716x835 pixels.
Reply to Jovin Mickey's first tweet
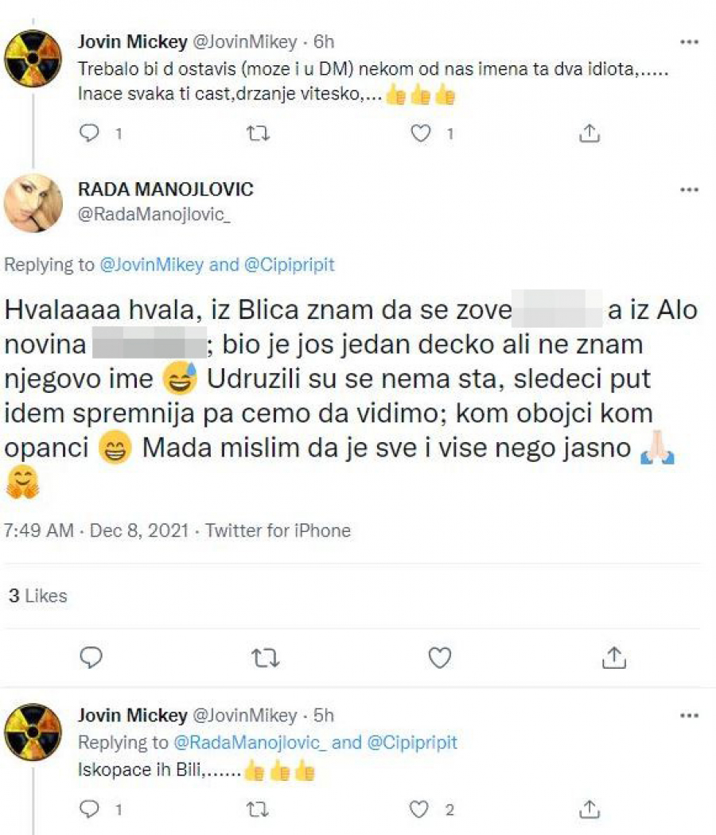[x=89, y=134]
